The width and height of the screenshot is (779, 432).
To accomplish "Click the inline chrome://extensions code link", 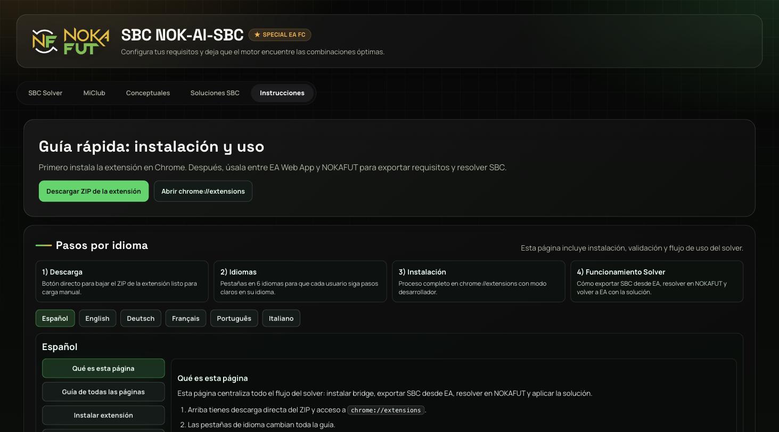I will (386, 410).
